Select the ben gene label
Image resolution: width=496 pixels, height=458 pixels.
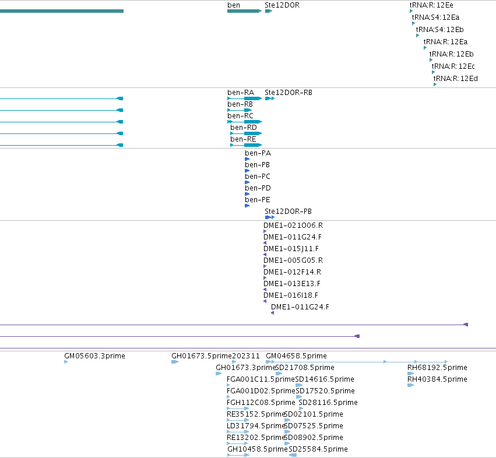(x=234, y=5)
